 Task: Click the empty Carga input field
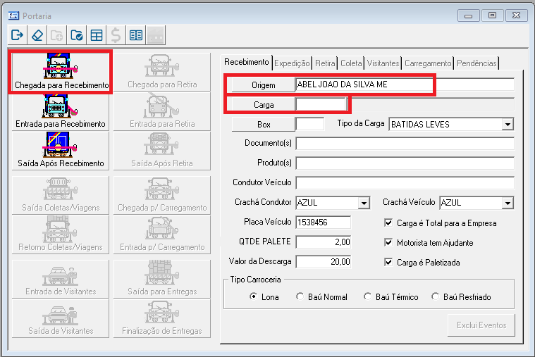coord(321,104)
